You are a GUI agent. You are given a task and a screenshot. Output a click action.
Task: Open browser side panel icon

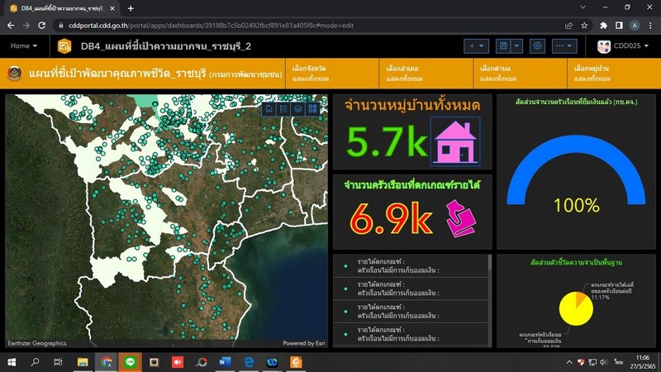point(619,26)
